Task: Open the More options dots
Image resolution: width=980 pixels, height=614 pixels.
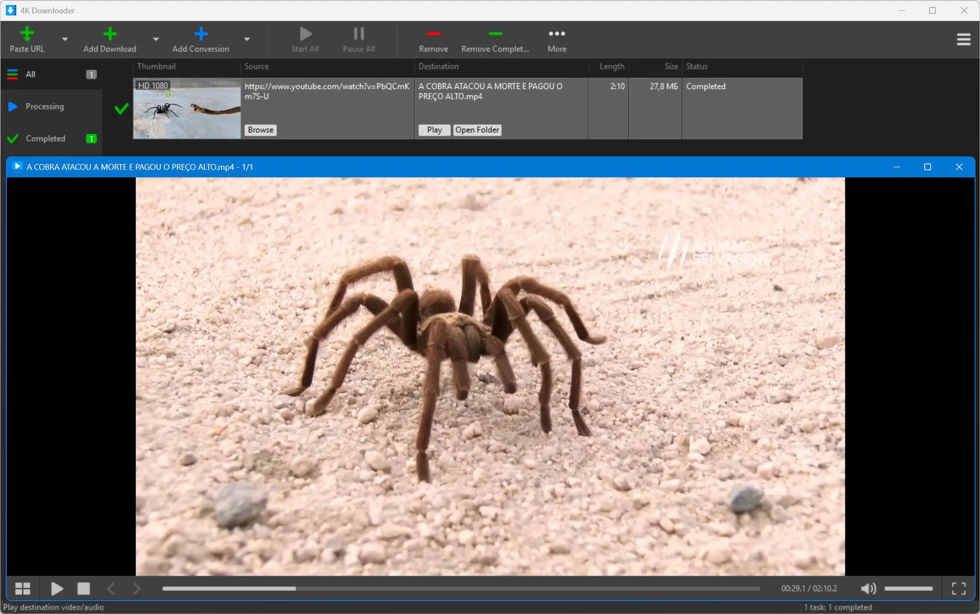Action: (557, 34)
